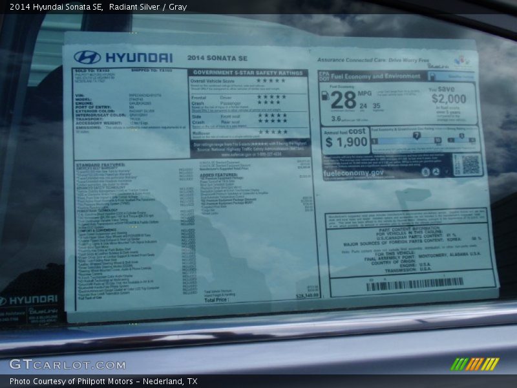Click the 'ADDED FEATURES:' heading
Screen dimensions: 517x388
218,175
